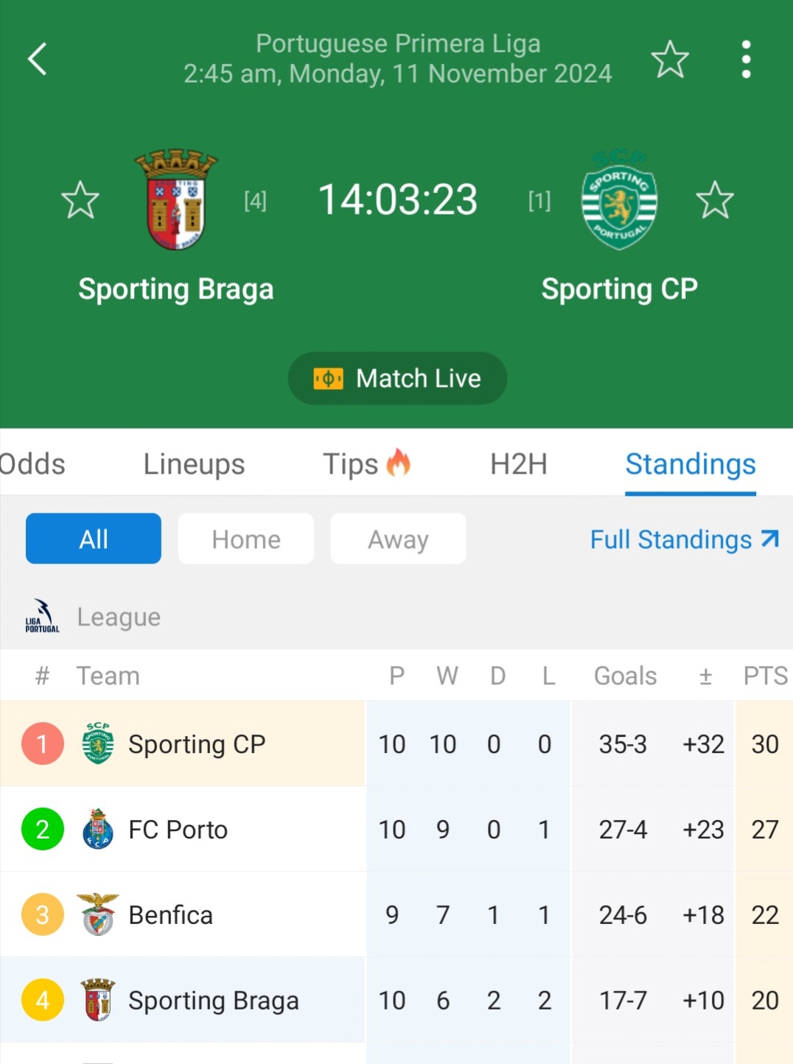Screen dimensions: 793x1064
Task: Tap the Sporting CP crest in header
Action: click(619, 200)
